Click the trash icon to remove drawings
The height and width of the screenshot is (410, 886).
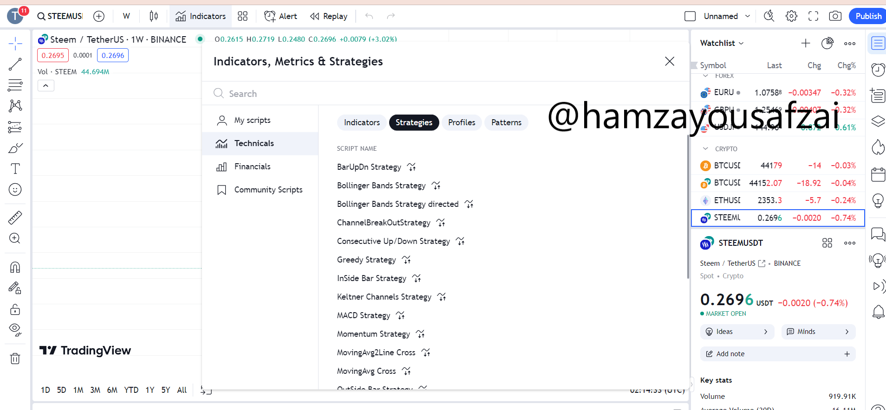tap(15, 359)
